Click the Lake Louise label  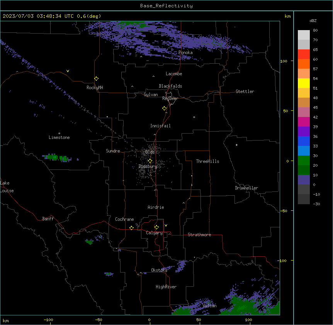(x=7, y=187)
